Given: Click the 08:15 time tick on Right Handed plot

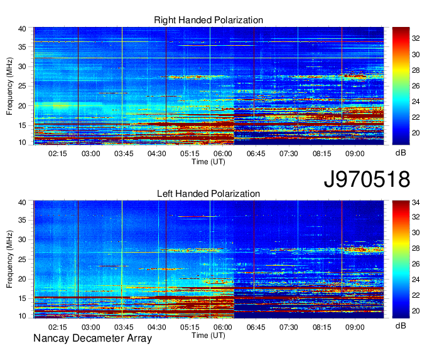Looking at the screenshot, I should [x=322, y=154].
